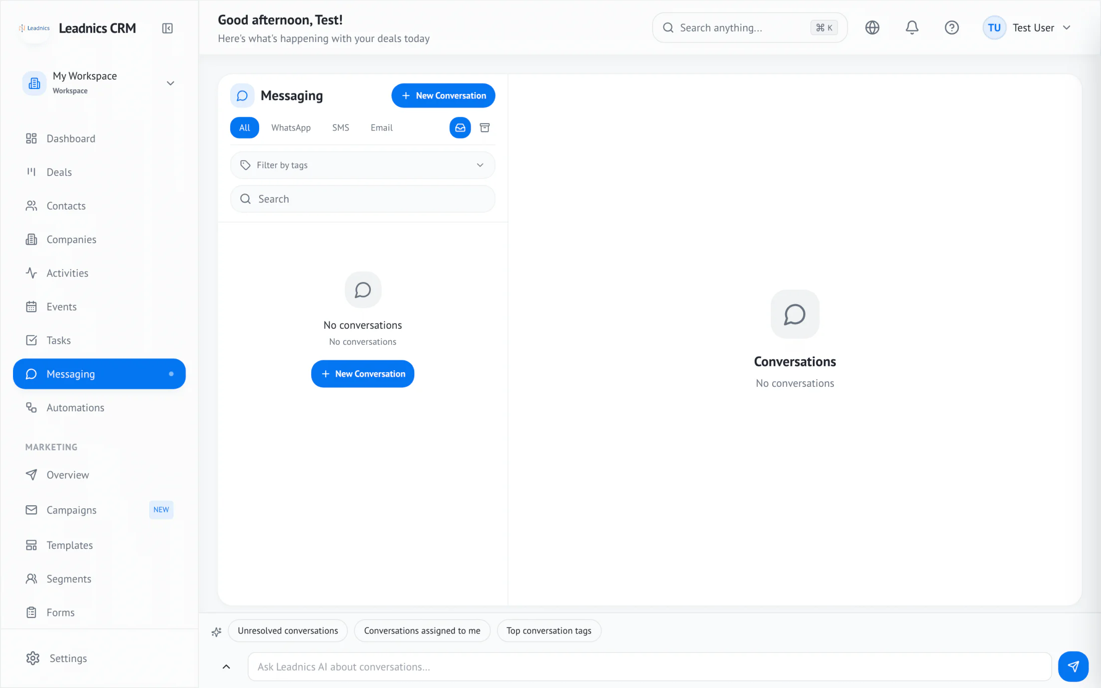1101x688 pixels.
Task: Select Unresolved conversations suggestion
Action: coord(288,631)
